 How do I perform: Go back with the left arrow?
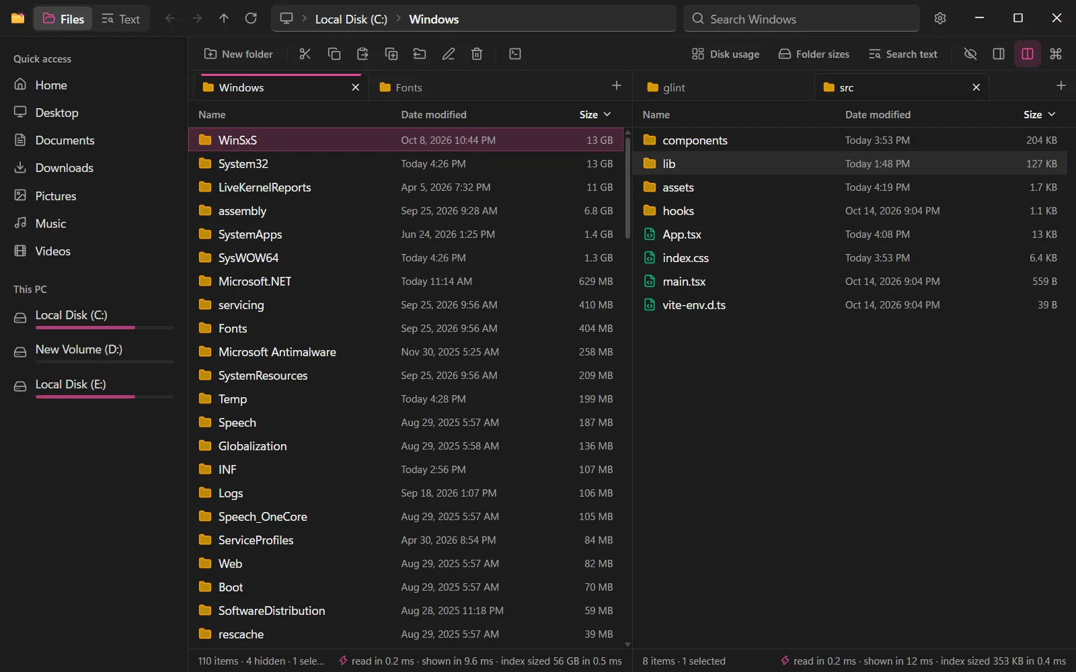tap(170, 19)
